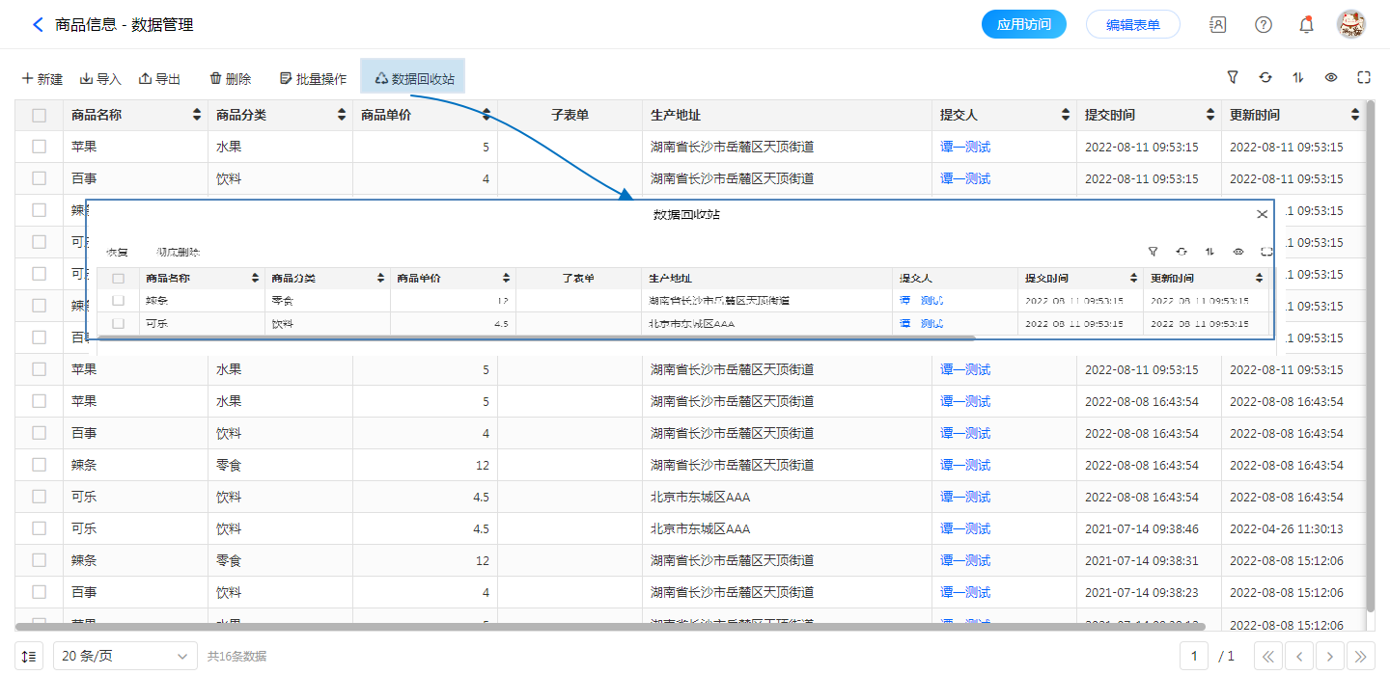Viewport: 1390px width, 675px height.
Task: Click the page number input field
Action: tap(1194, 657)
